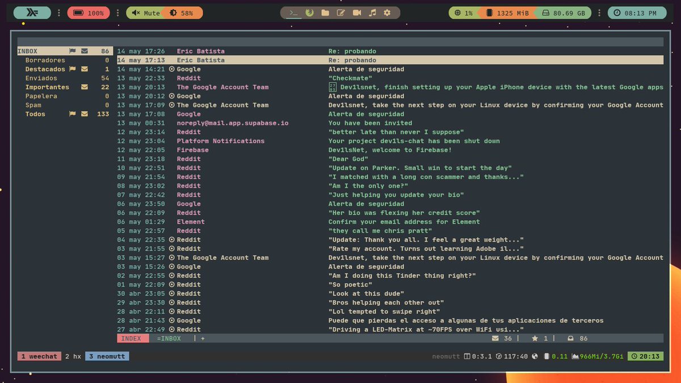The height and width of the screenshot is (383, 681).
Task: Click the envelope icon beside Importantes
Action: (85, 87)
